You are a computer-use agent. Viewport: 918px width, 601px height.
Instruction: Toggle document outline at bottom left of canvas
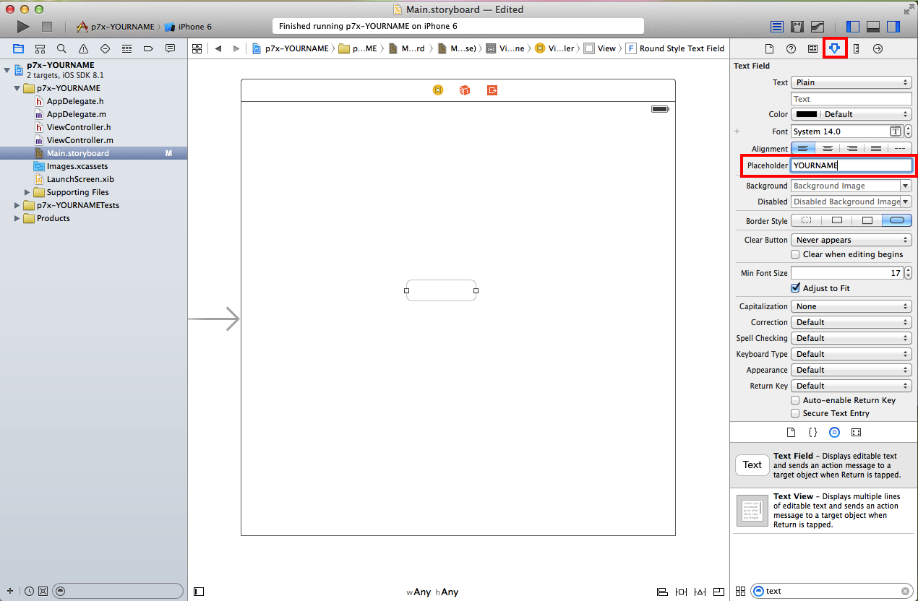[199, 592]
